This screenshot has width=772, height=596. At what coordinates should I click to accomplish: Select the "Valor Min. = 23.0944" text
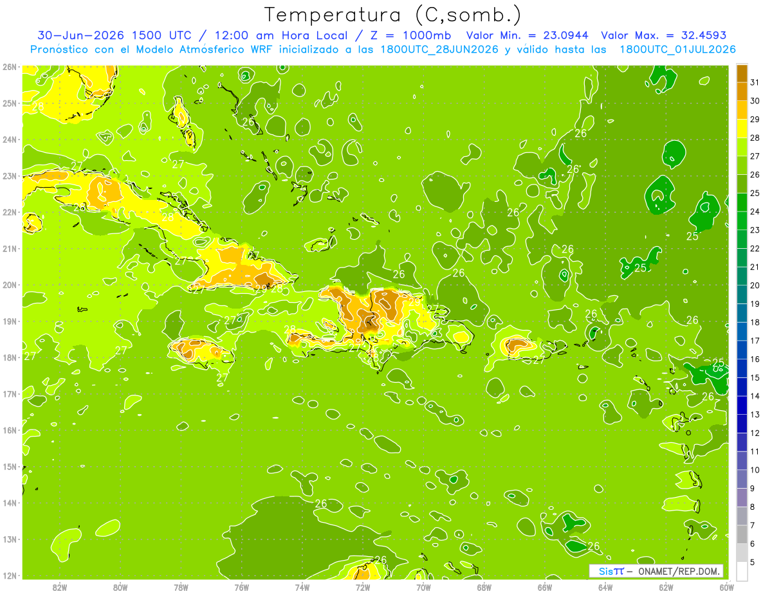527,35
